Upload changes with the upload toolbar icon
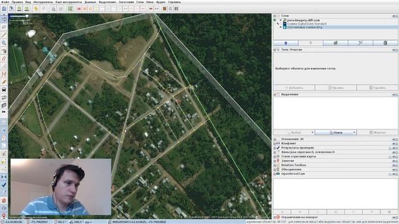Screen dimensions: 399x224 pos(27,9)
